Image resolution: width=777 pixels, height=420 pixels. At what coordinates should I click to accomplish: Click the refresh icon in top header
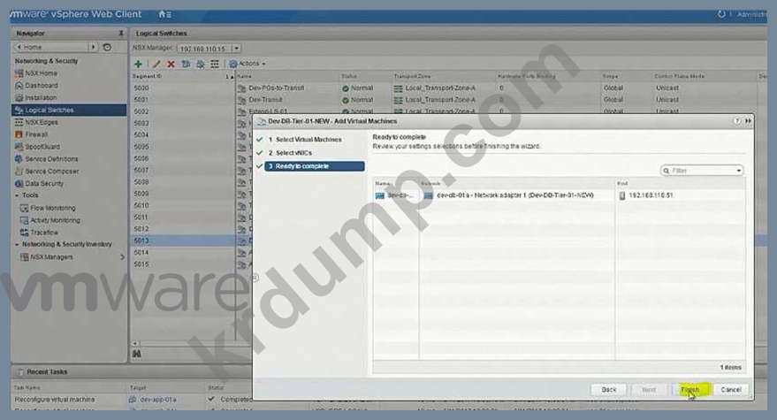[721, 14]
